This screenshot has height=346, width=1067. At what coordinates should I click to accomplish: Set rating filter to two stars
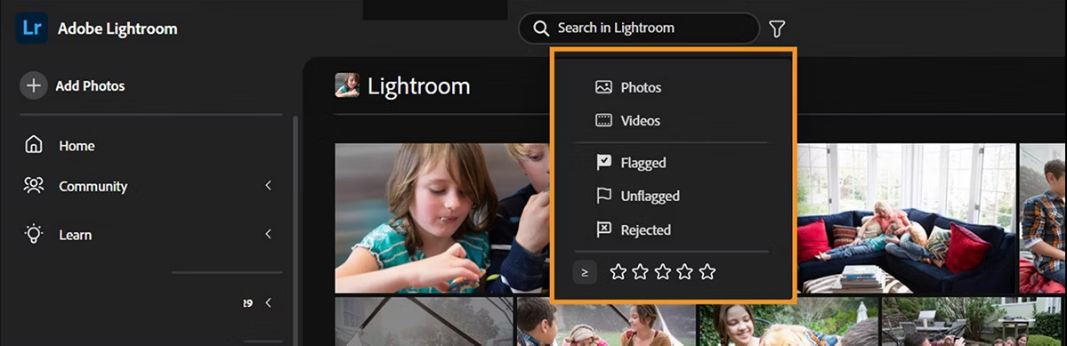pos(641,272)
